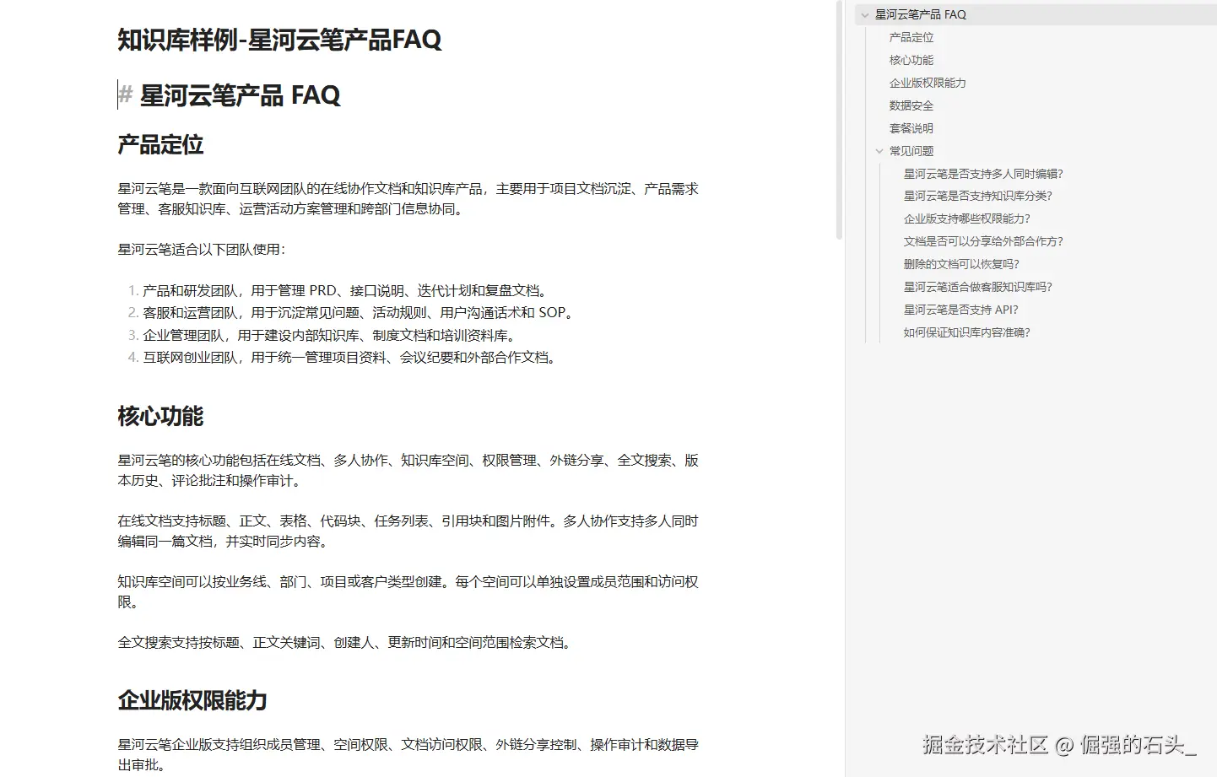Collapse the 星河云笔产品 FAQ outline node
The image size is (1217, 777).
pos(865,15)
